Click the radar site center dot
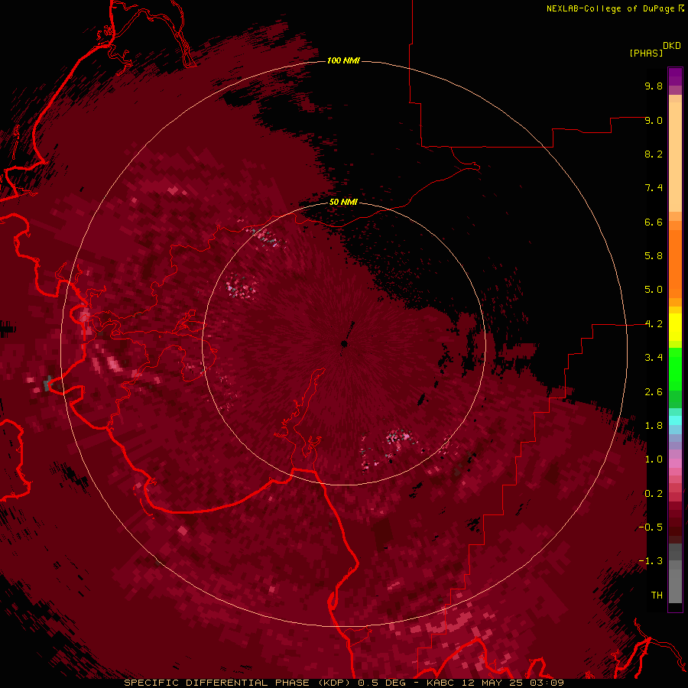This screenshot has width=688, height=688. (345, 344)
